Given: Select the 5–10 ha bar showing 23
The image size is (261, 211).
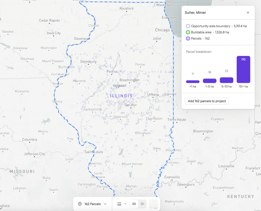Looking at the screenshot, I should [226, 80].
